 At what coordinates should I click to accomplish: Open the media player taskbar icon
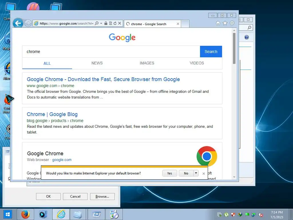(43, 214)
